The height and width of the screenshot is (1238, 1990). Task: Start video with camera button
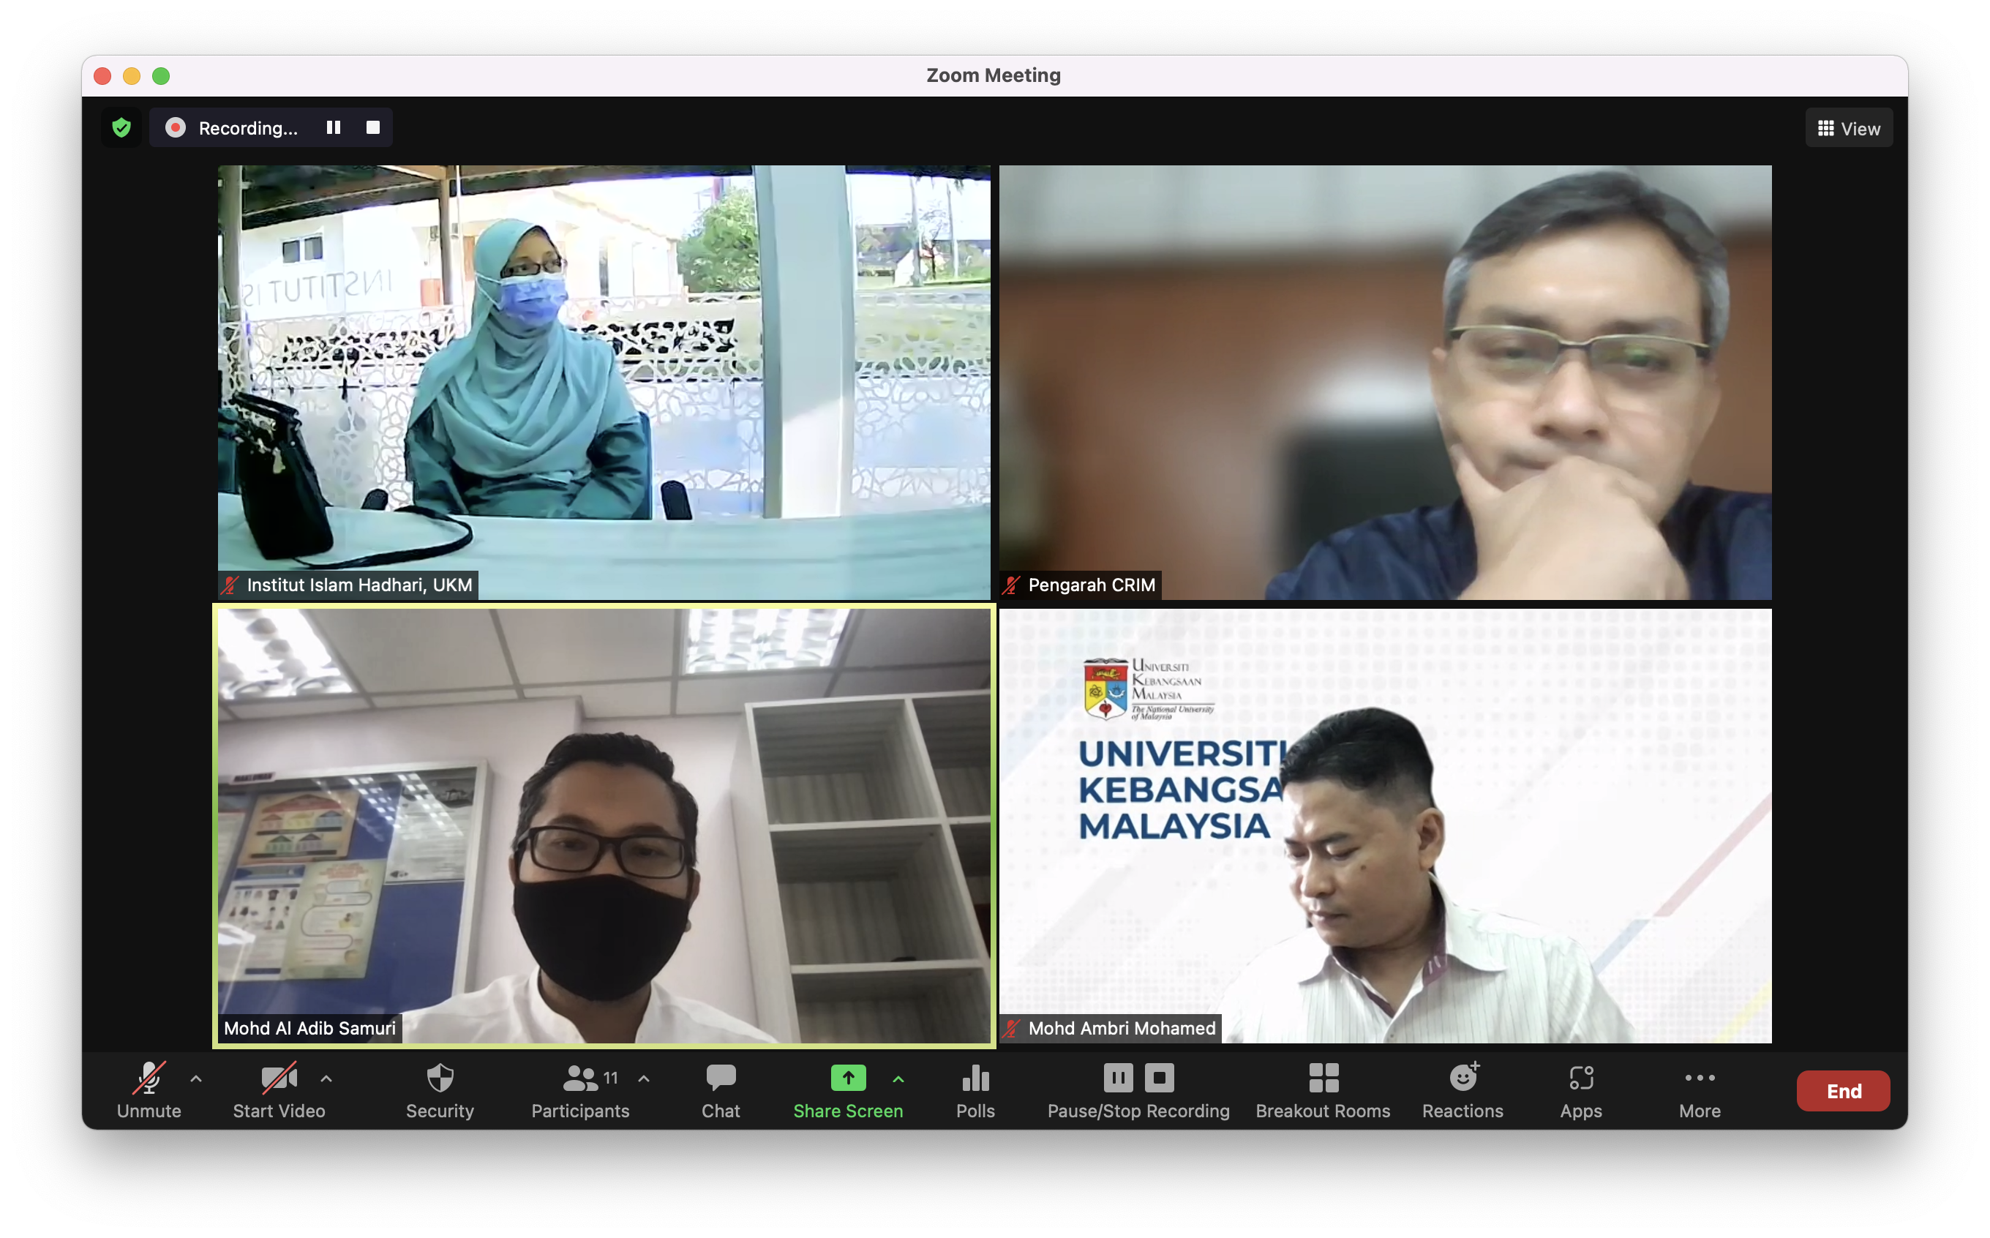278,1089
